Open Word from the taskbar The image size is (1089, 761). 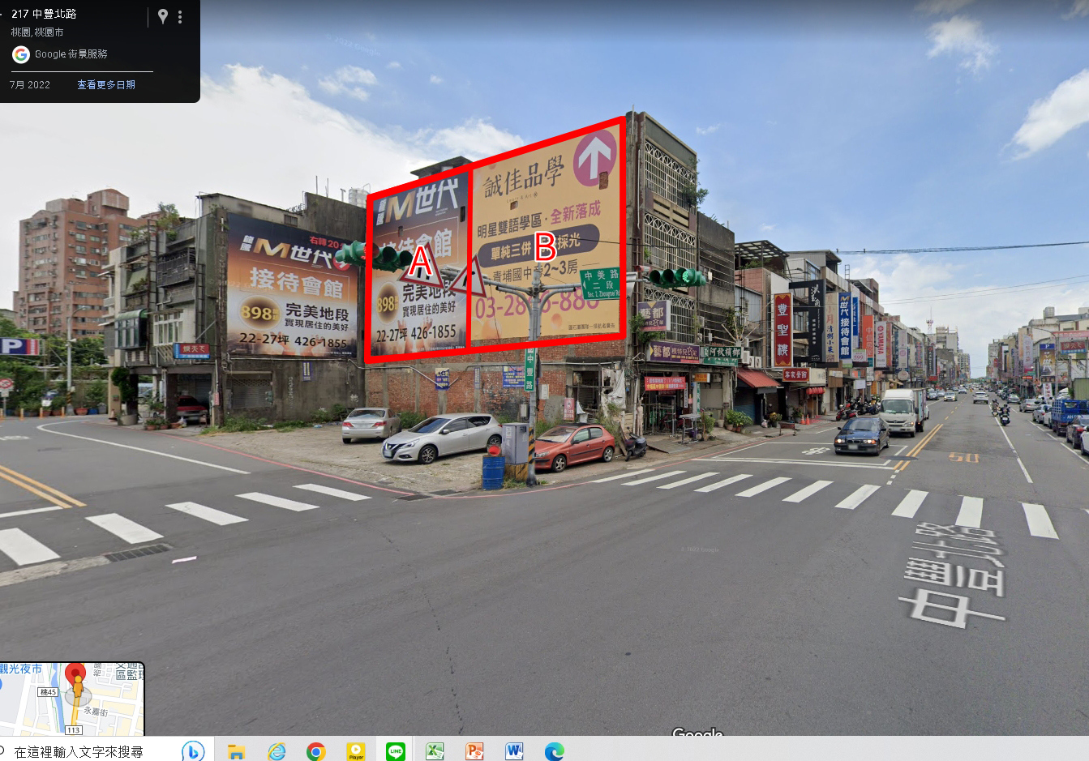[x=514, y=751]
